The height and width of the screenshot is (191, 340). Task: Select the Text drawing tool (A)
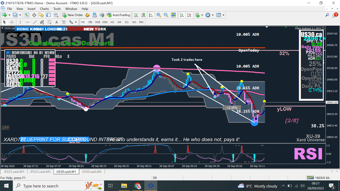tap(57, 22)
